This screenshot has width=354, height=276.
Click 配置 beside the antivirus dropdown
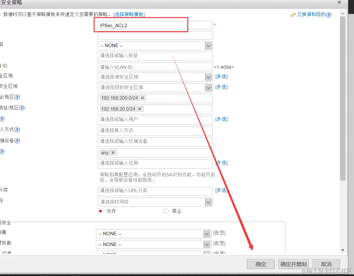(220, 233)
